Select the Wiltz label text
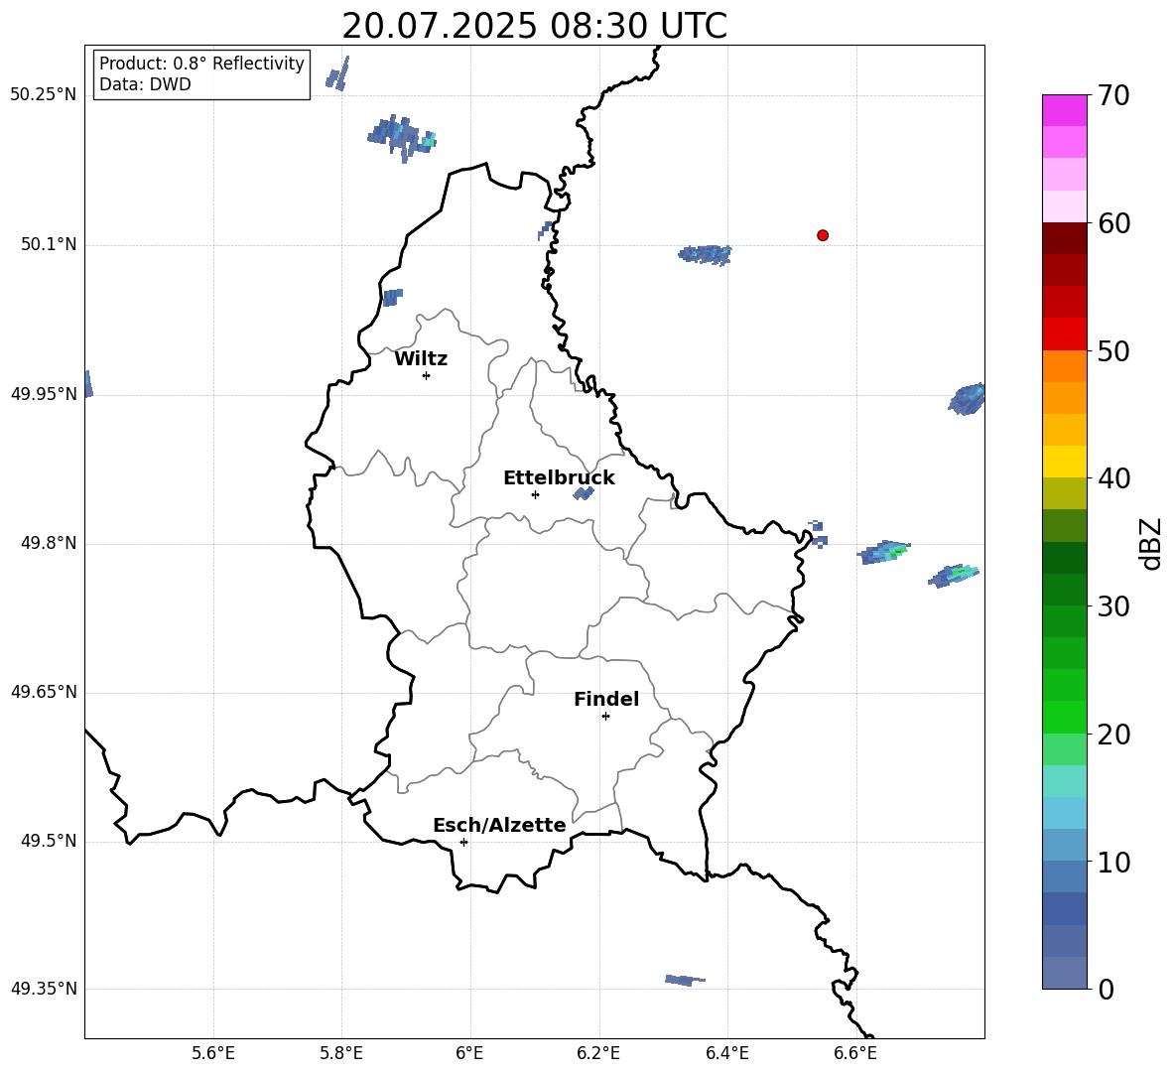Viewport: 1175px width, 1073px height. pyautogui.click(x=421, y=359)
